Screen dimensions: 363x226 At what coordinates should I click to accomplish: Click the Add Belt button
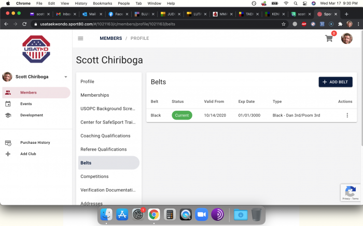pyautogui.click(x=336, y=82)
